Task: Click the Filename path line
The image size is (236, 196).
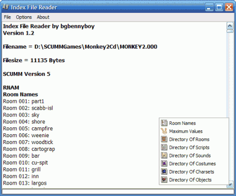Action: click(x=80, y=47)
